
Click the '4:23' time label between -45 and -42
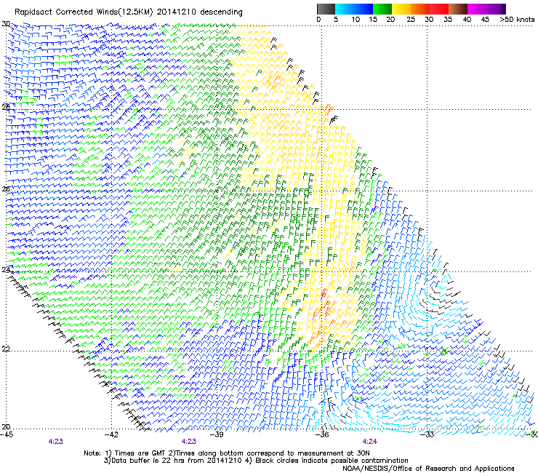click(x=55, y=442)
